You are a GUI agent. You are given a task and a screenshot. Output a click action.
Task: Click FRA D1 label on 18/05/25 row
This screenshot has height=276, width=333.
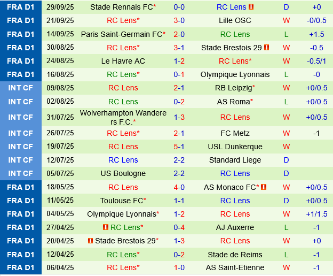(21, 187)
